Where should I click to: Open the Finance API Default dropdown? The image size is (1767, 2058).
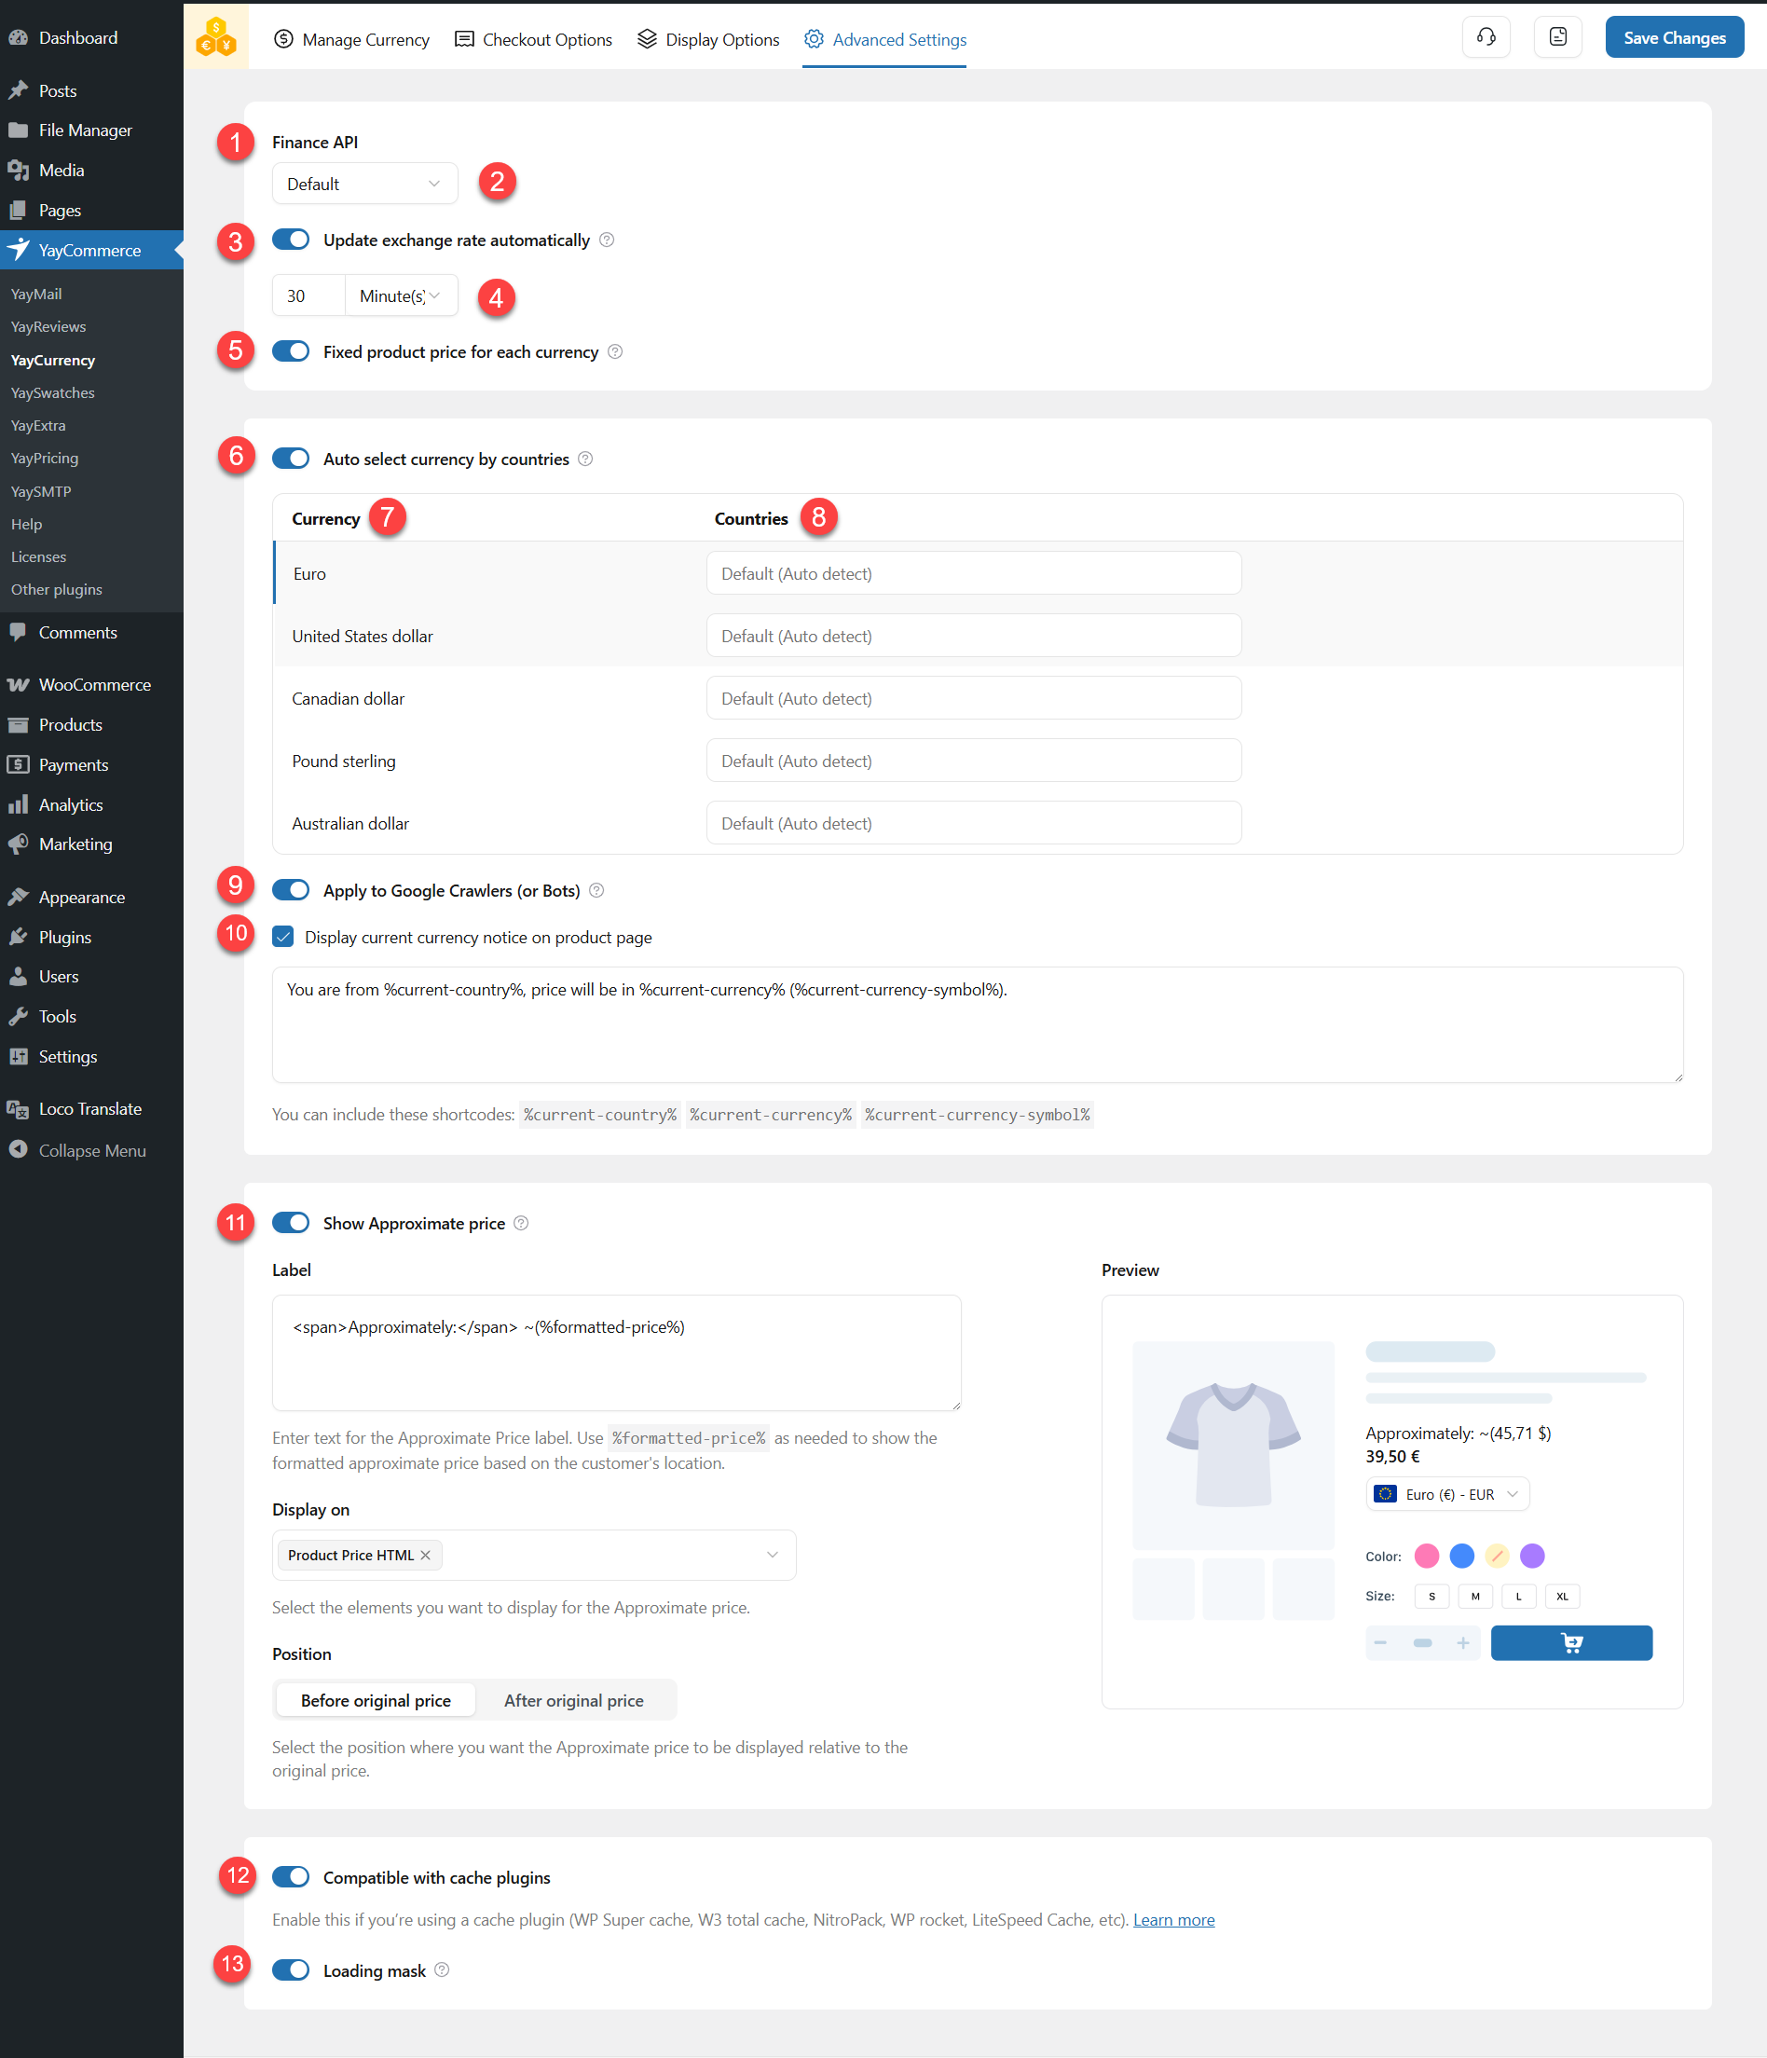[x=363, y=184]
